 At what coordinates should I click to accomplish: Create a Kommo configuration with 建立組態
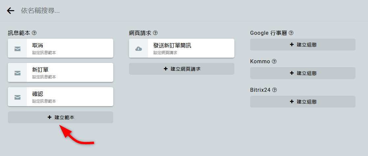[303, 73]
